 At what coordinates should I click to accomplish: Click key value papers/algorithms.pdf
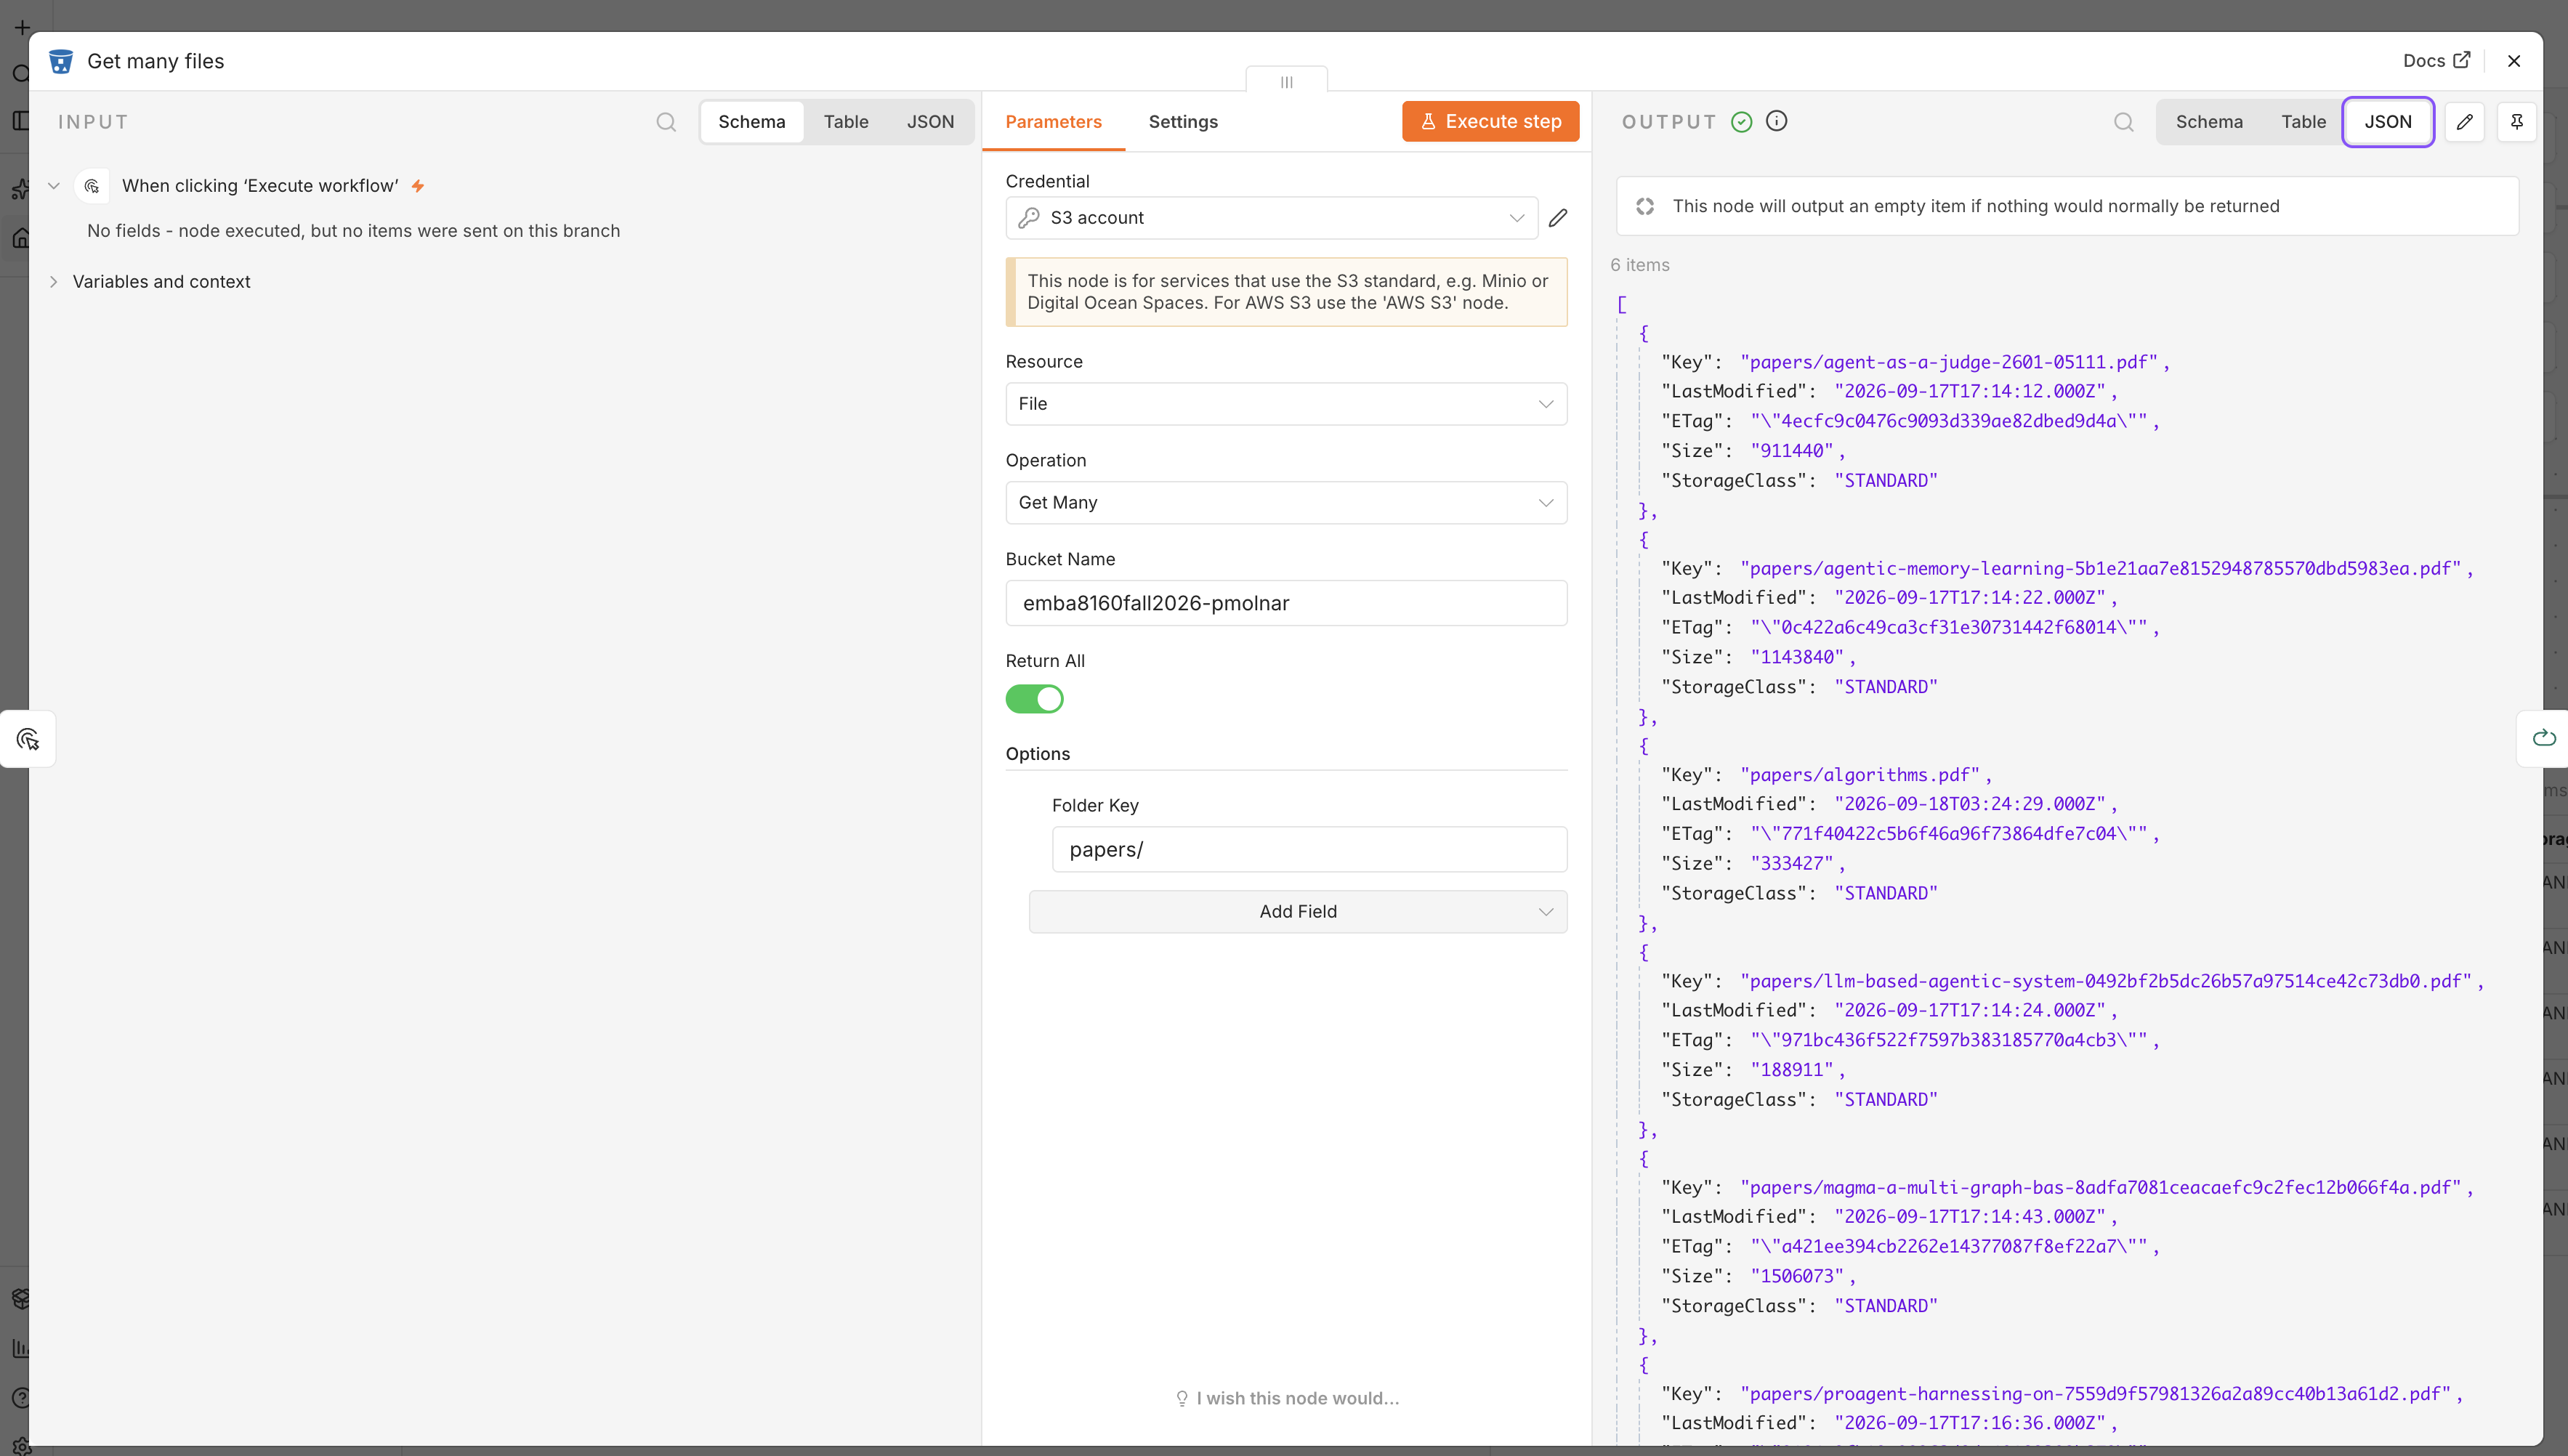pos(1859,775)
